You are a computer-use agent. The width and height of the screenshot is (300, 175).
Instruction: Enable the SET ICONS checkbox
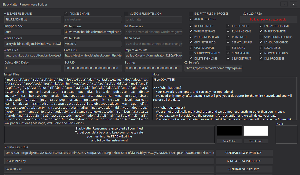click(228, 48)
